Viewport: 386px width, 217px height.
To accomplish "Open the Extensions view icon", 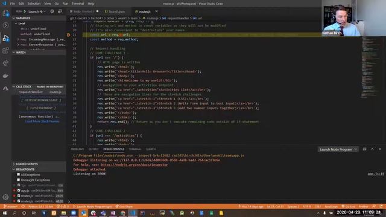I will [5, 51].
